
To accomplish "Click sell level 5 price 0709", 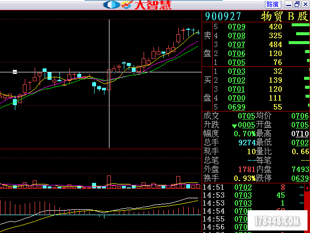I will (x=236, y=27).
